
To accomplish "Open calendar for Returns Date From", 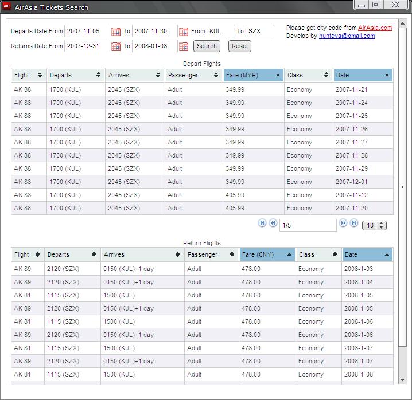I will (115, 46).
